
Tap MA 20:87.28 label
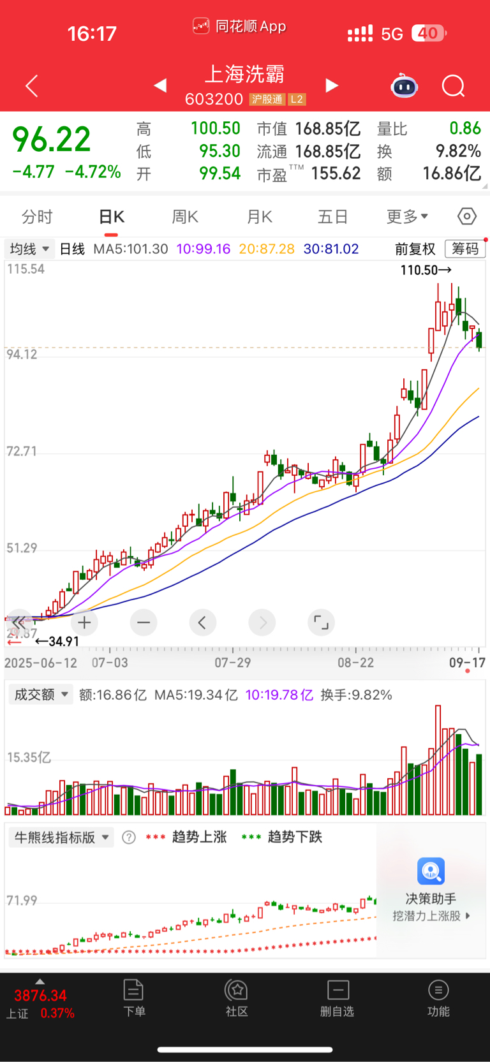267,249
